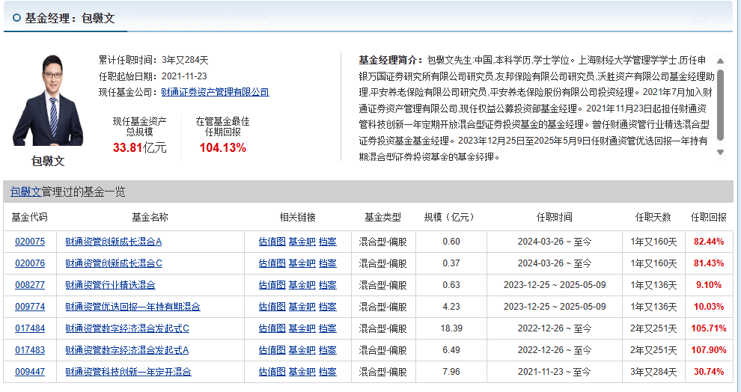Click the 任职时间 column header
Image resolution: width=741 pixels, height=392 pixels.
555,217
